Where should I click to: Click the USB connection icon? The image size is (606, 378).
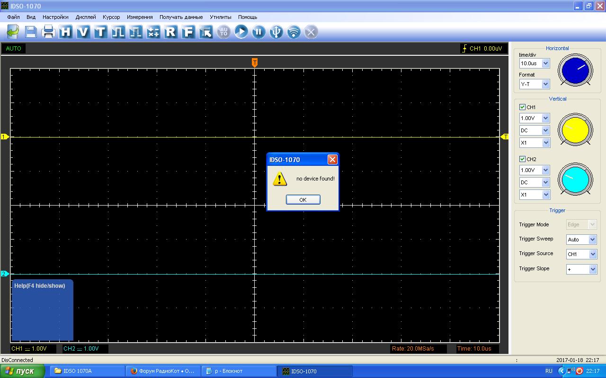pos(276,32)
